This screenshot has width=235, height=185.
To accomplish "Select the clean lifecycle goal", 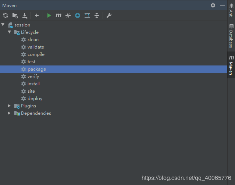I will (33, 40).
